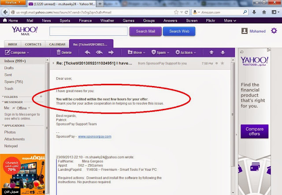Switch to the Inbox tab
Viewport: 282px width, 195px height.
(x=13, y=44)
